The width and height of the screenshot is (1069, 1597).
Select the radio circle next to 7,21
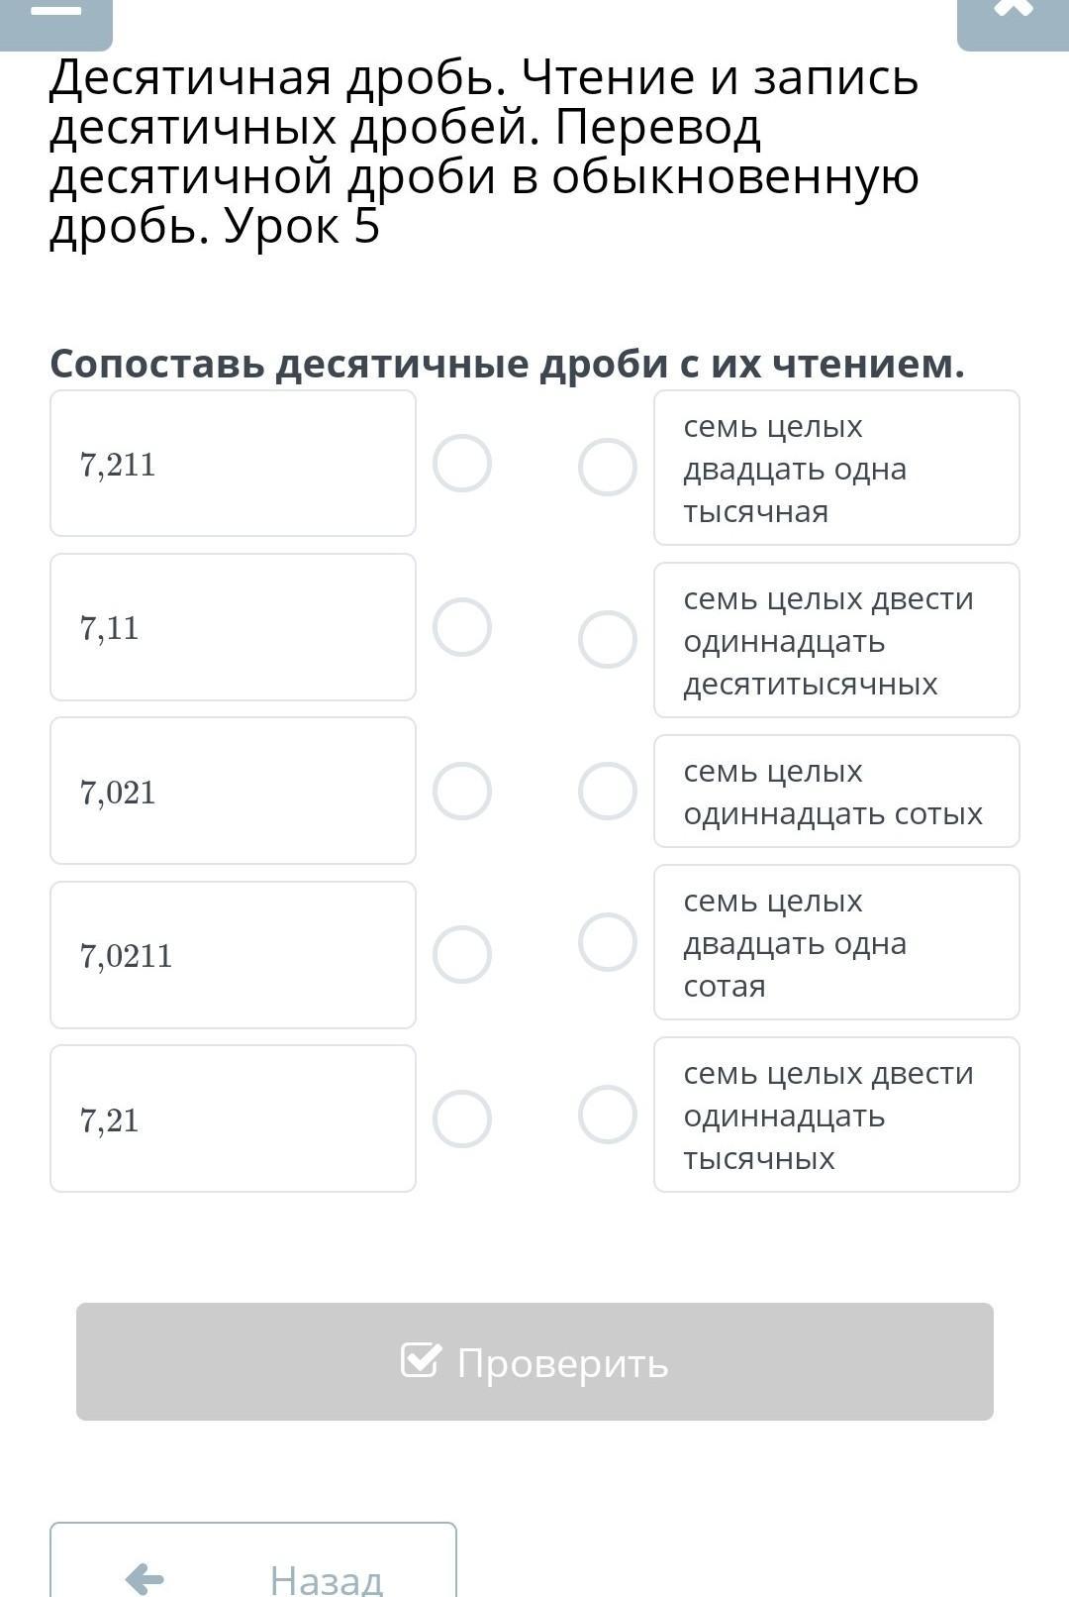click(462, 1119)
